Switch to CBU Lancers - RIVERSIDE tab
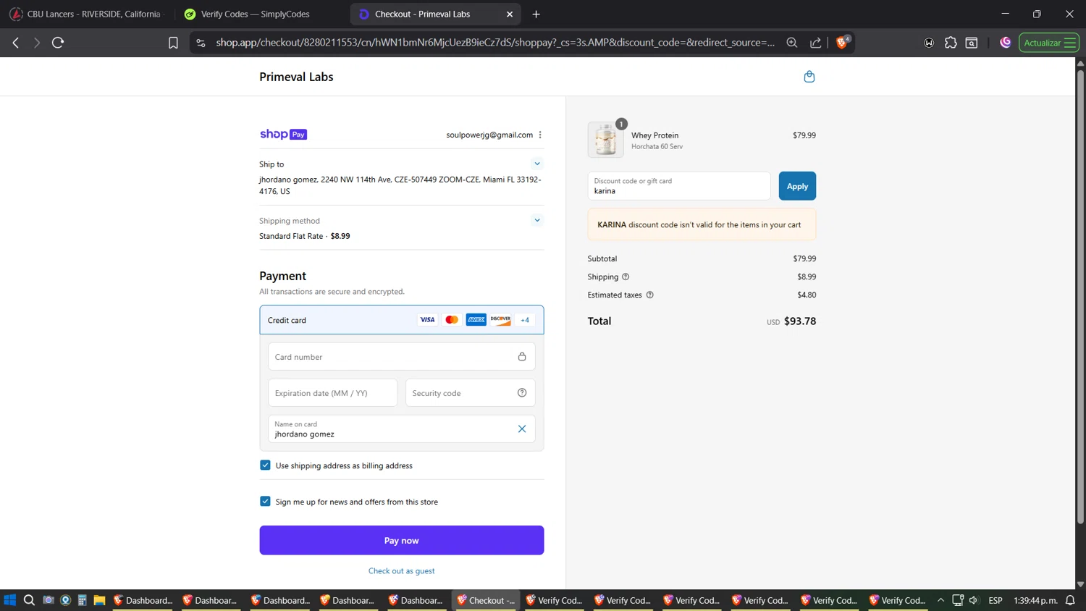Viewport: 1086px width, 611px height. [x=85, y=14]
